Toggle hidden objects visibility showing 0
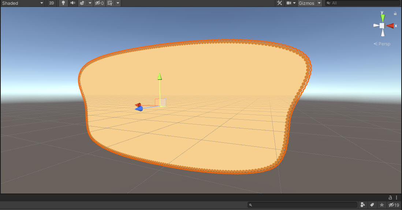 point(100,3)
